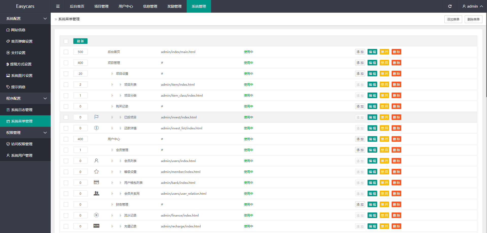The height and width of the screenshot is (233, 487).
Task: Click the sidebar collapse hamburger icon
Action: (x=58, y=6)
